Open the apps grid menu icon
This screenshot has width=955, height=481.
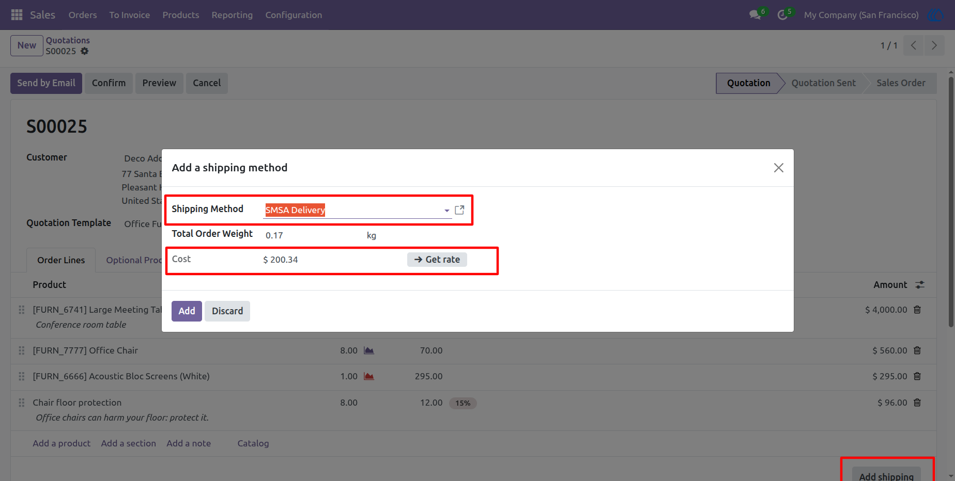[x=17, y=15]
